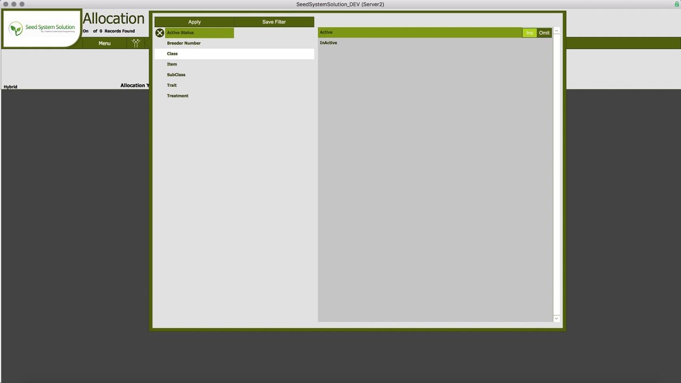
Task: Click the Hybrid column header
Action: point(11,87)
